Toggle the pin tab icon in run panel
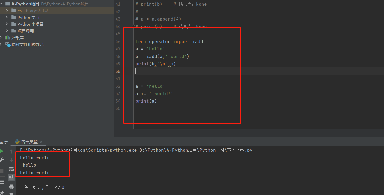384x195 pixels. coord(2,193)
